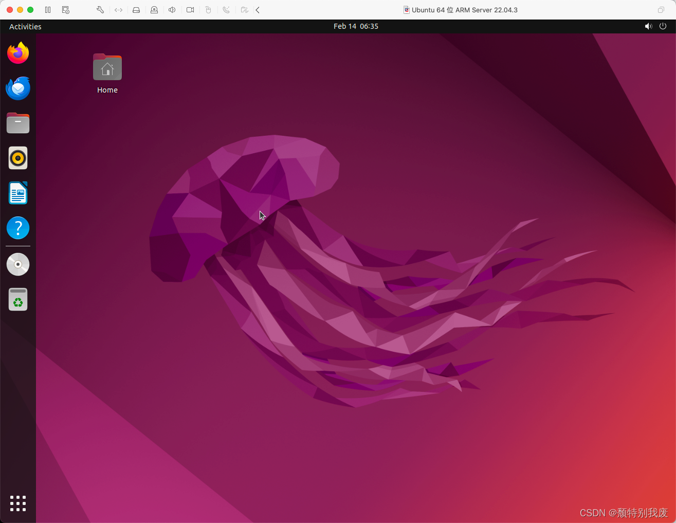Screen dimensions: 676x523
Task: Click the VM snapshot toolbar icon
Action: 65,10
